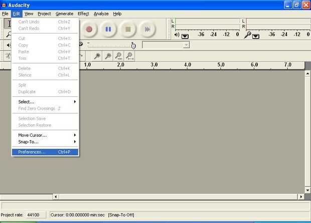311x223 pixels.
Task: Open the Generate menu
Action: (65, 14)
